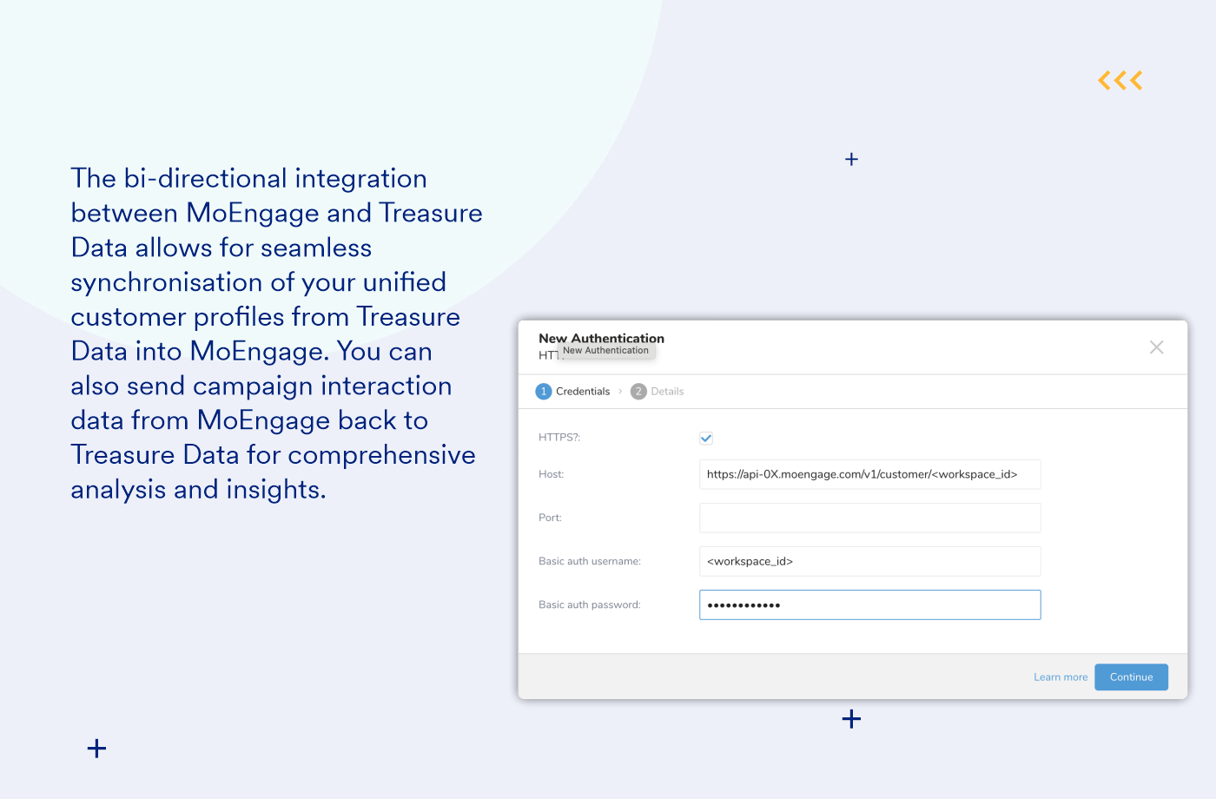
Task: Click the step 1 circle icon
Action: tap(544, 392)
